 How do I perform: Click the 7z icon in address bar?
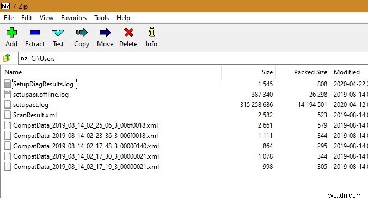click(24, 58)
